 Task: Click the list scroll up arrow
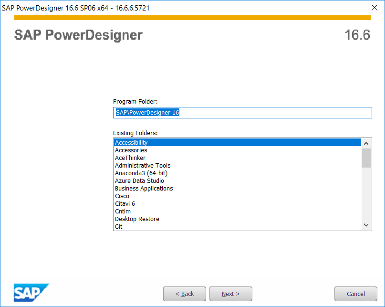(x=366, y=144)
